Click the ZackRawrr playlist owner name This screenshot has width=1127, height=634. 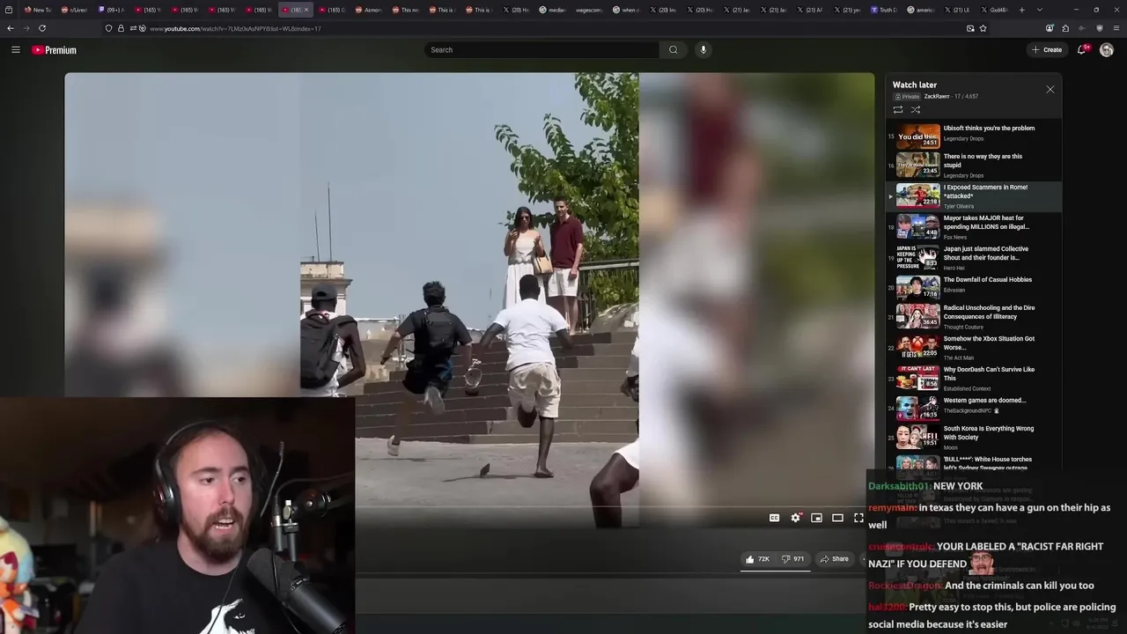click(x=936, y=96)
